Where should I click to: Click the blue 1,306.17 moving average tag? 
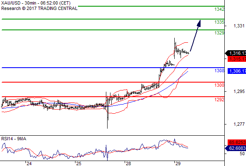click(x=237, y=71)
